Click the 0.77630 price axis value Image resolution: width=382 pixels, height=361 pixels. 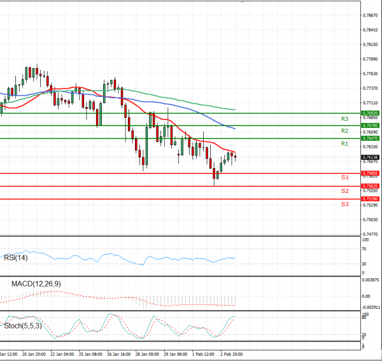point(370,74)
